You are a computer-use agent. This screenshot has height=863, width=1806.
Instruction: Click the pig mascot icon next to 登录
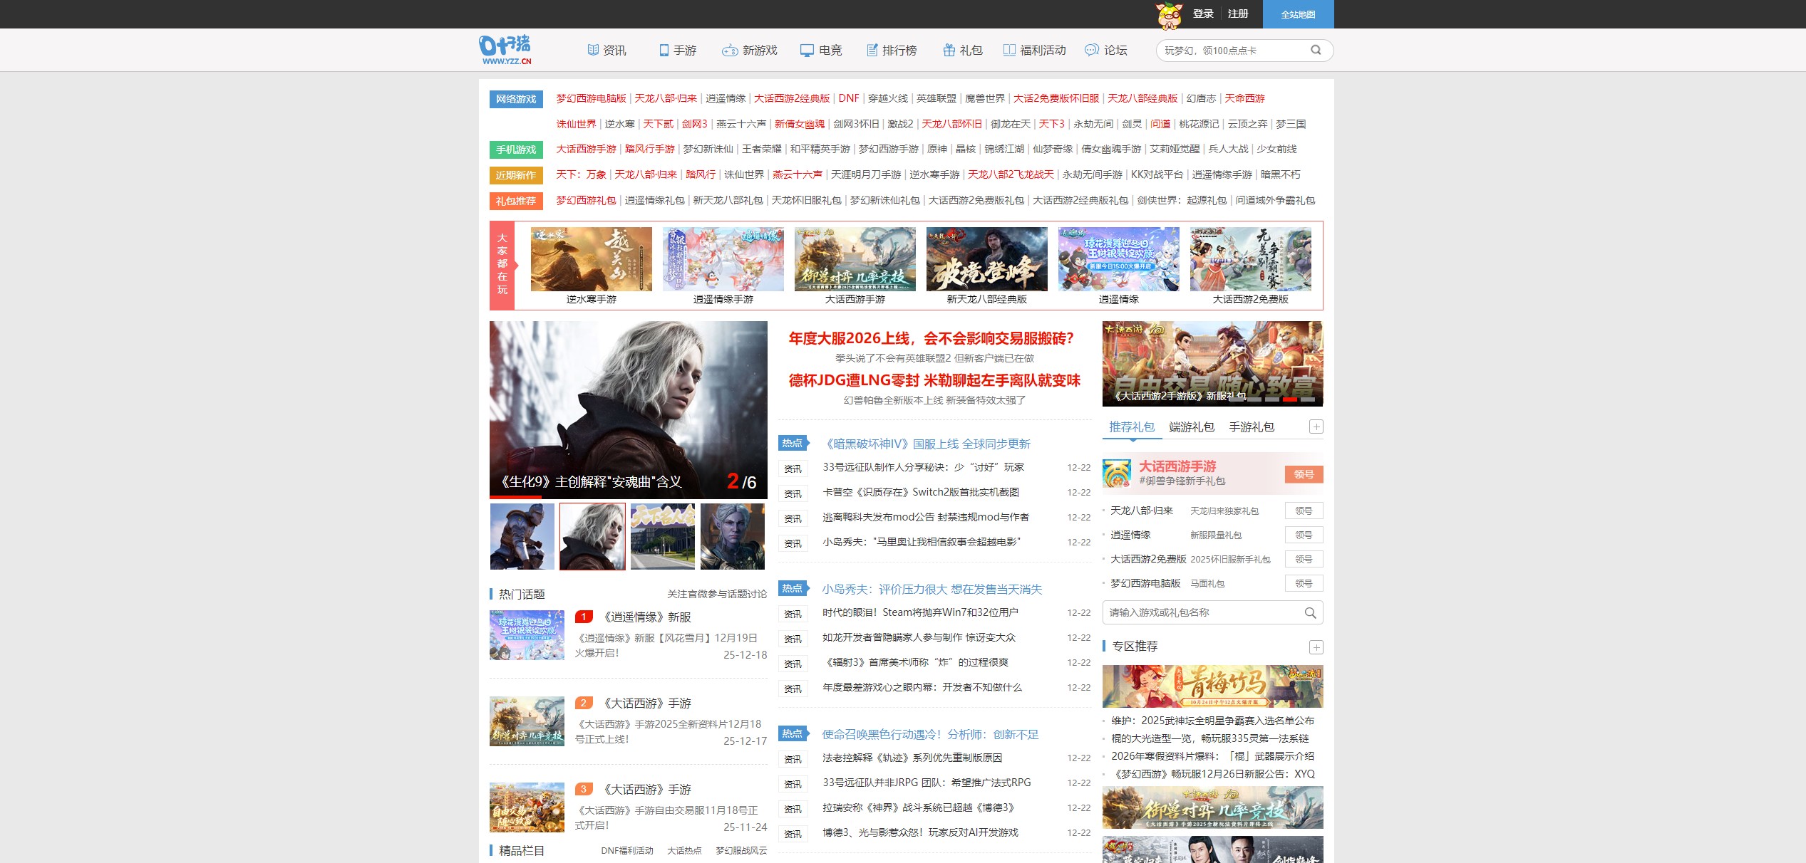point(1168,14)
